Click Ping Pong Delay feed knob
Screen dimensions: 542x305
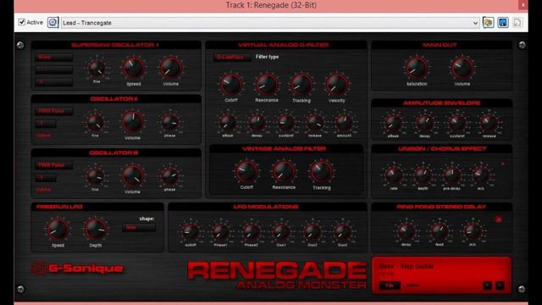439,231
